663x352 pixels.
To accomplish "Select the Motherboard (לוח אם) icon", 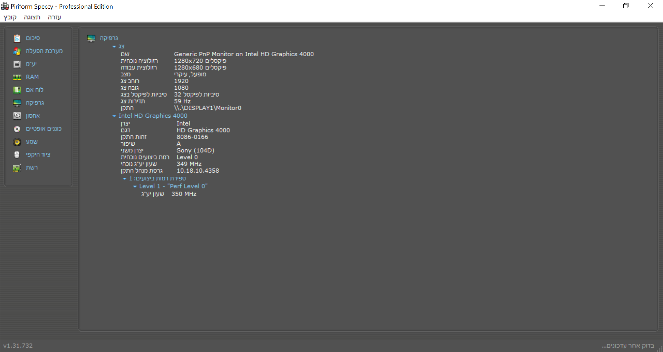I will [x=17, y=90].
